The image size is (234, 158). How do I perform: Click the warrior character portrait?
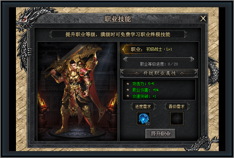click(77, 91)
